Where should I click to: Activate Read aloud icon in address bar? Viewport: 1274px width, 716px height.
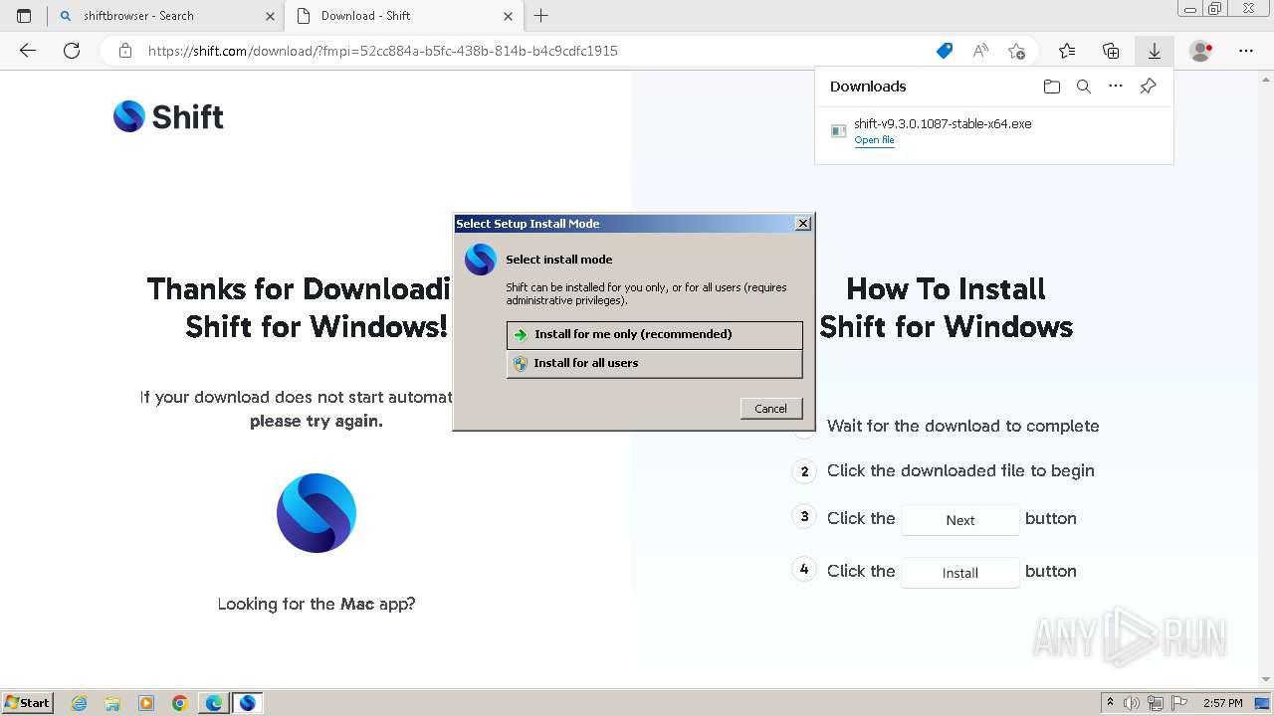click(980, 51)
